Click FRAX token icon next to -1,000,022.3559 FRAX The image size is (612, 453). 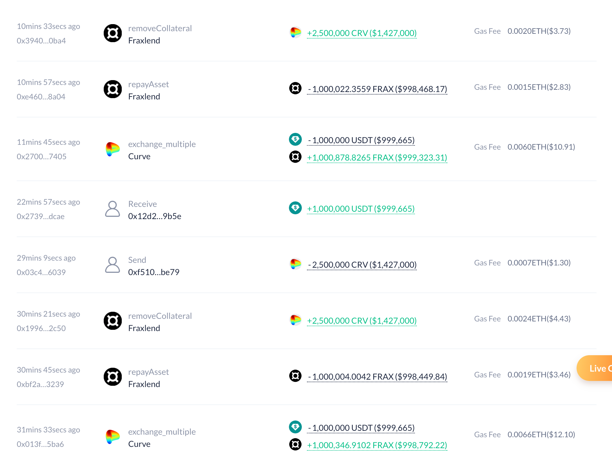pos(295,88)
